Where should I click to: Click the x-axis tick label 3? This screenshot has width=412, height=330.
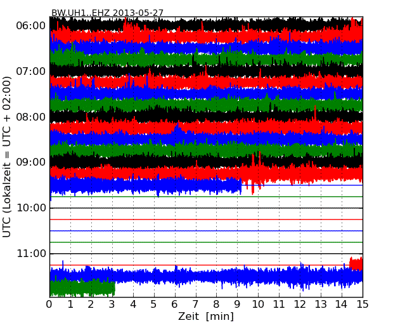click(x=112, y=304)
